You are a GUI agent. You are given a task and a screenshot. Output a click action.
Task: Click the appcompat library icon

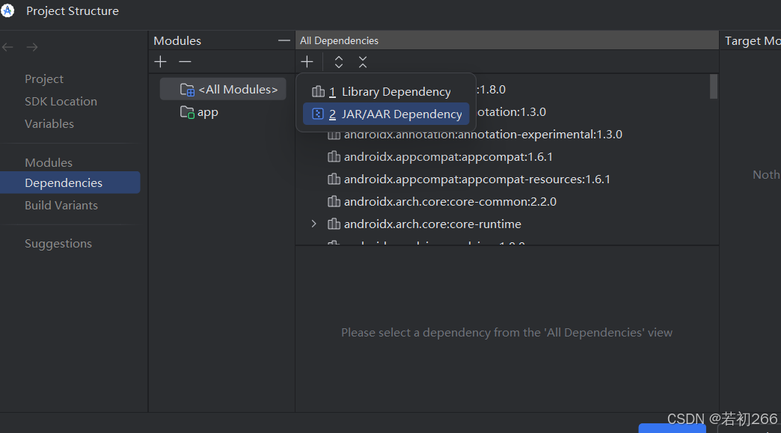click(334, 157)
